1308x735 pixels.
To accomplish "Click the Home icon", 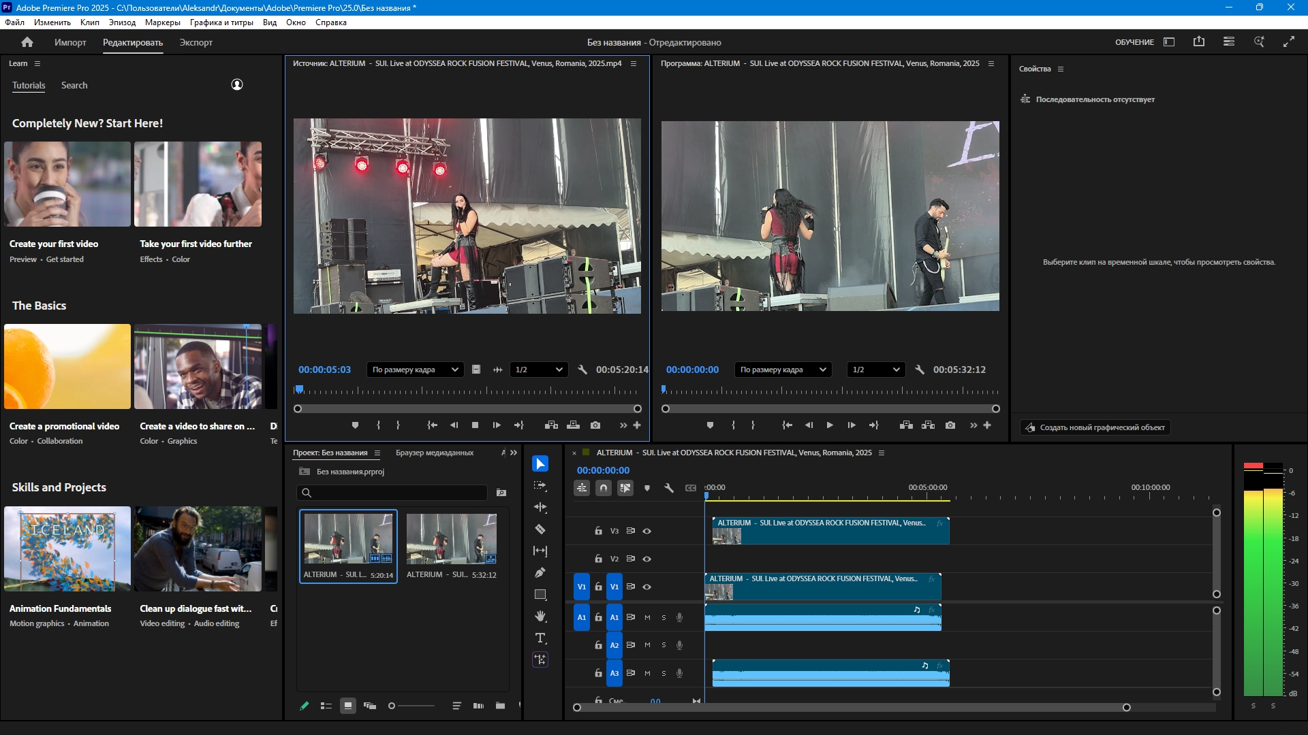I will [x=27, y=42].
